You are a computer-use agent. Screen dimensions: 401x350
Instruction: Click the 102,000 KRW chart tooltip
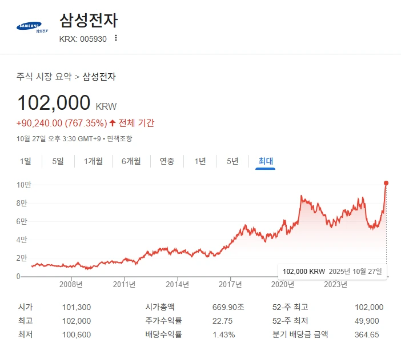click(332, 272)
